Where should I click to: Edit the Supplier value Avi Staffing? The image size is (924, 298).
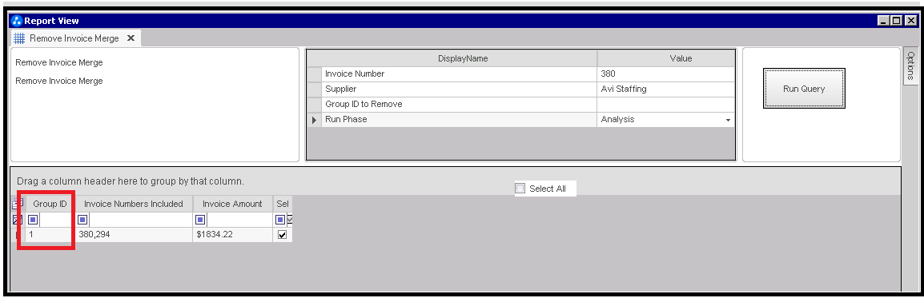(x=666, y=89)
